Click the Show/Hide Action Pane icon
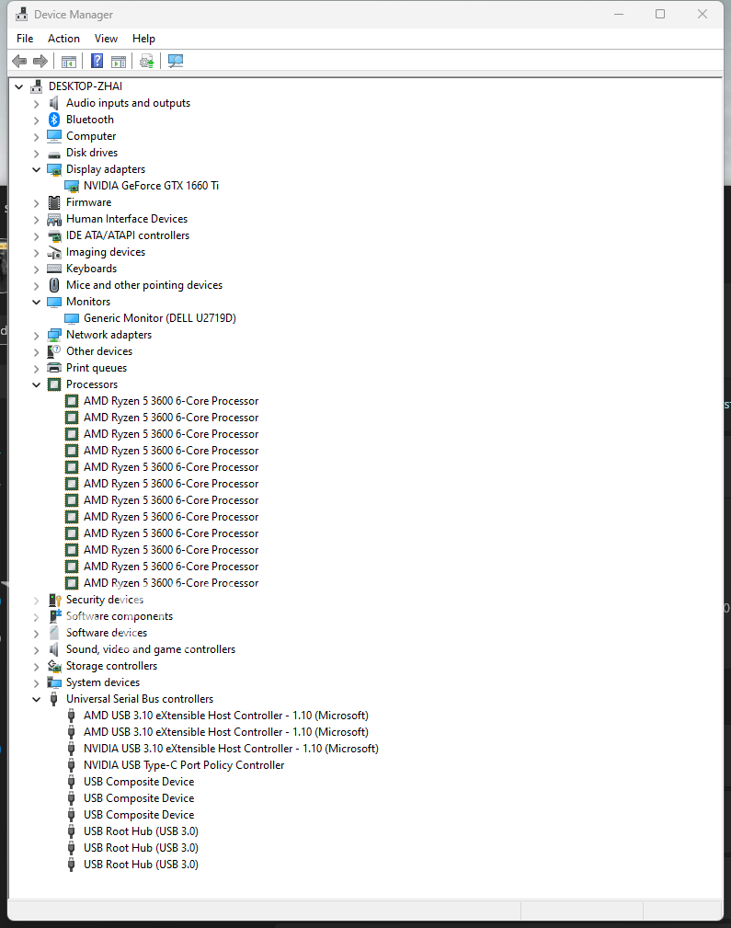Screen dimensions: 731x928 click(x=119, y=62)
